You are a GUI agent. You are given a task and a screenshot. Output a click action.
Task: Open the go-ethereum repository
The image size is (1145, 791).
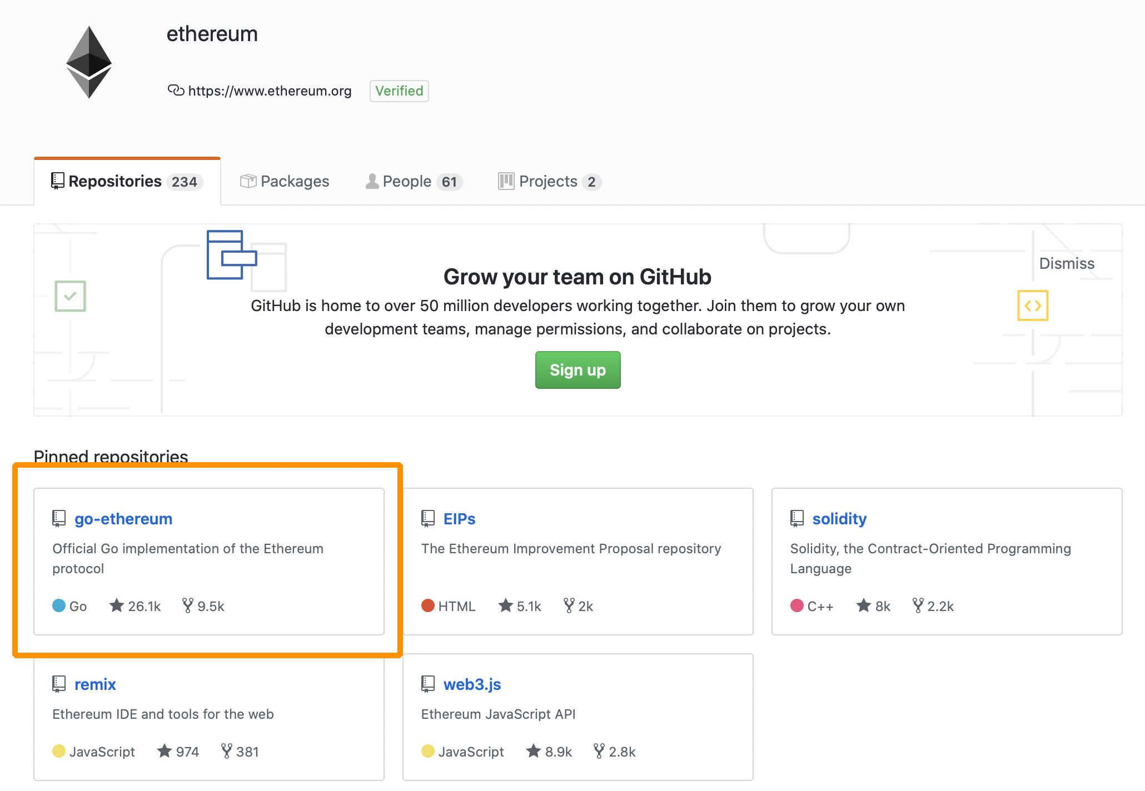[123, 519]
